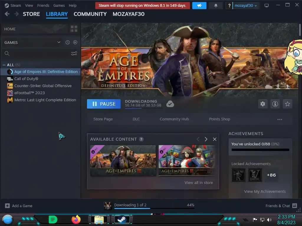Open more game links ellipsis menu
Screen dimensions: 302x226
[x=280, y=119]
